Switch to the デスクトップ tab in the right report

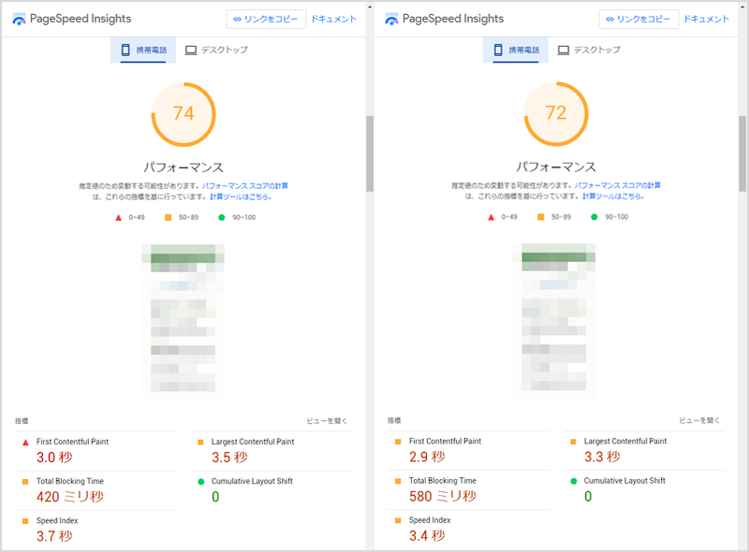(x=589, y=50)
